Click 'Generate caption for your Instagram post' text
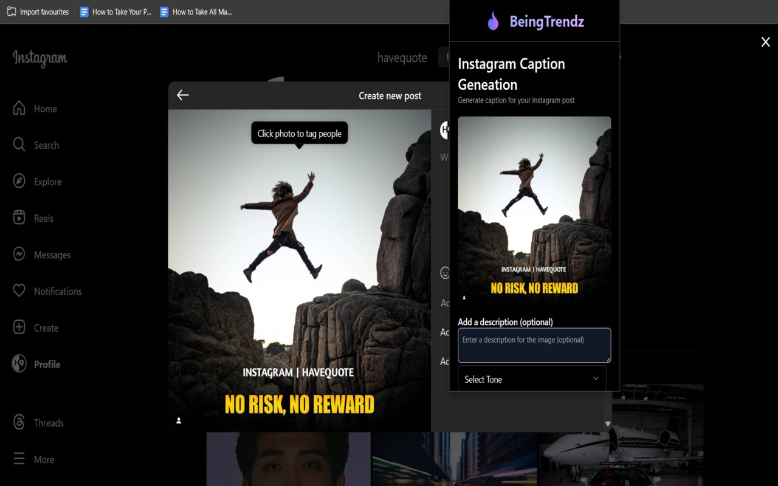The height and width of the screenshot is (486, 778). coord(516,100)
